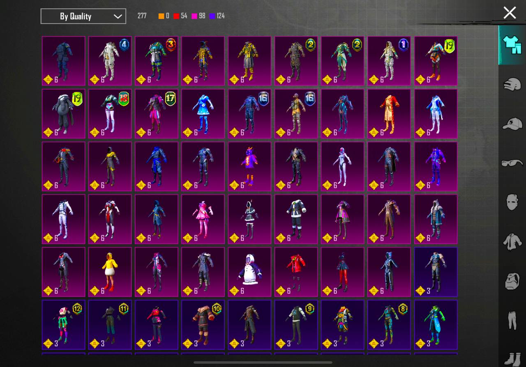Open the face mask category in sidebar
The height and width of the screenshot is (367, 526).
click(512, 202)
